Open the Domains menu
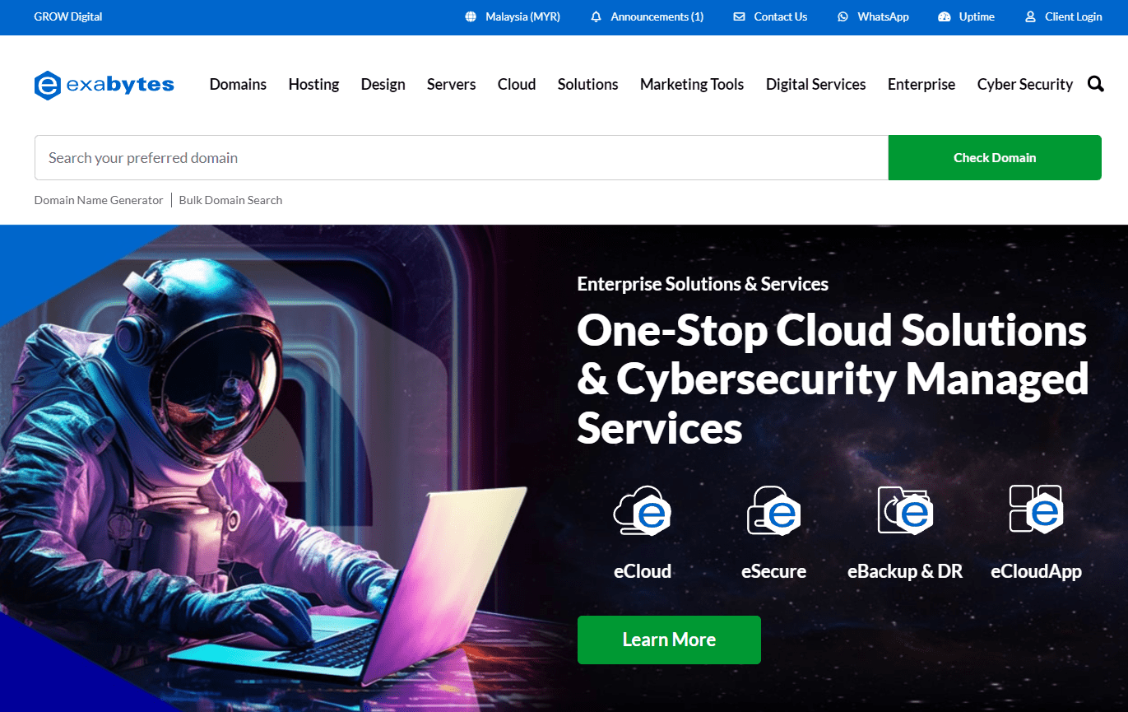The height and width of the screenshot is (712, 1128). [x=238, y=84]
